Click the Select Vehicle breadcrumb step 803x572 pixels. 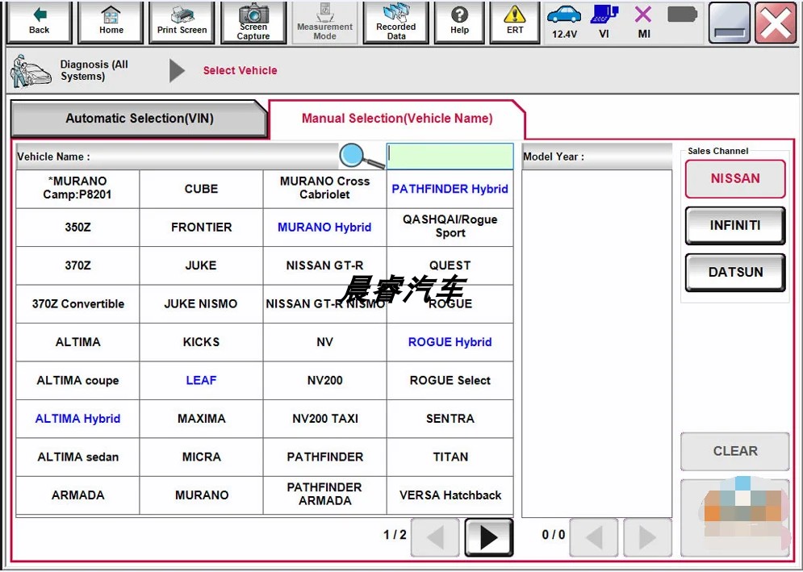[x=240, y=71]
